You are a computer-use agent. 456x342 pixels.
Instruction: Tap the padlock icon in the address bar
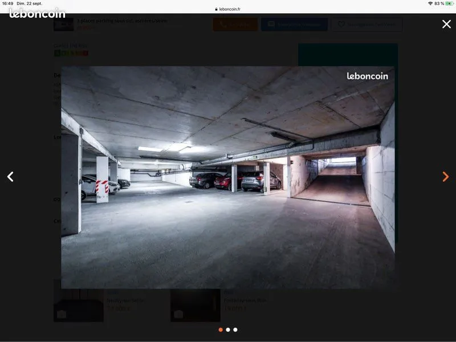pyautogui.click(x=217, y=9)
